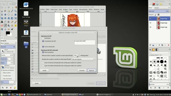Create a new layer with layers panel icon

click(150, 45)
